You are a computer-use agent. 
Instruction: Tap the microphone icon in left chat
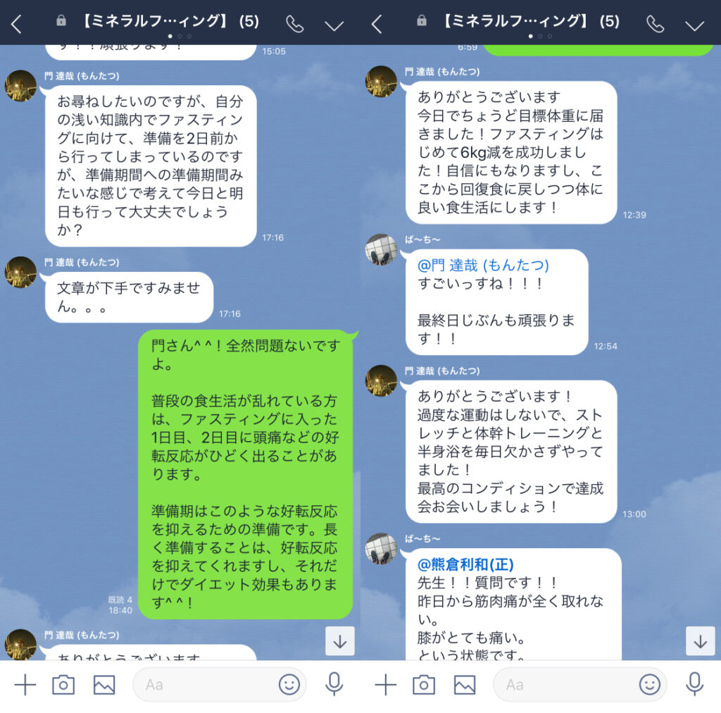click(x=334, y=684)
